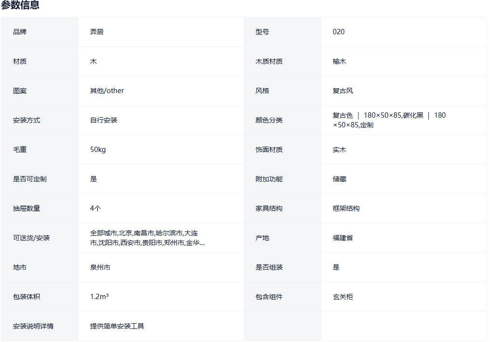This screenshot has height=342, width=490.
Task: Select the 复古风 style value
Action: click(x=343, y=91)
